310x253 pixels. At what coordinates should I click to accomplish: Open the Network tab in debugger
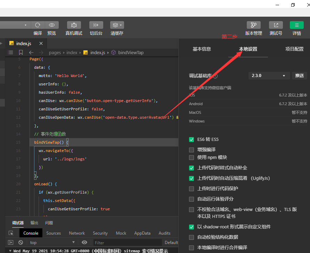pyautogui.click(x=77, y=233)
